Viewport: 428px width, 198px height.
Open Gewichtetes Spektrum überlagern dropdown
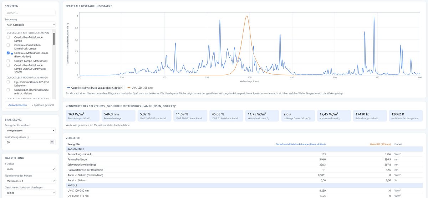tap(30, 192)
